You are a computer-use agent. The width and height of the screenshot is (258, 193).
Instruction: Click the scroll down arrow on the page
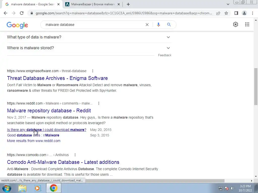pos(256,177)
